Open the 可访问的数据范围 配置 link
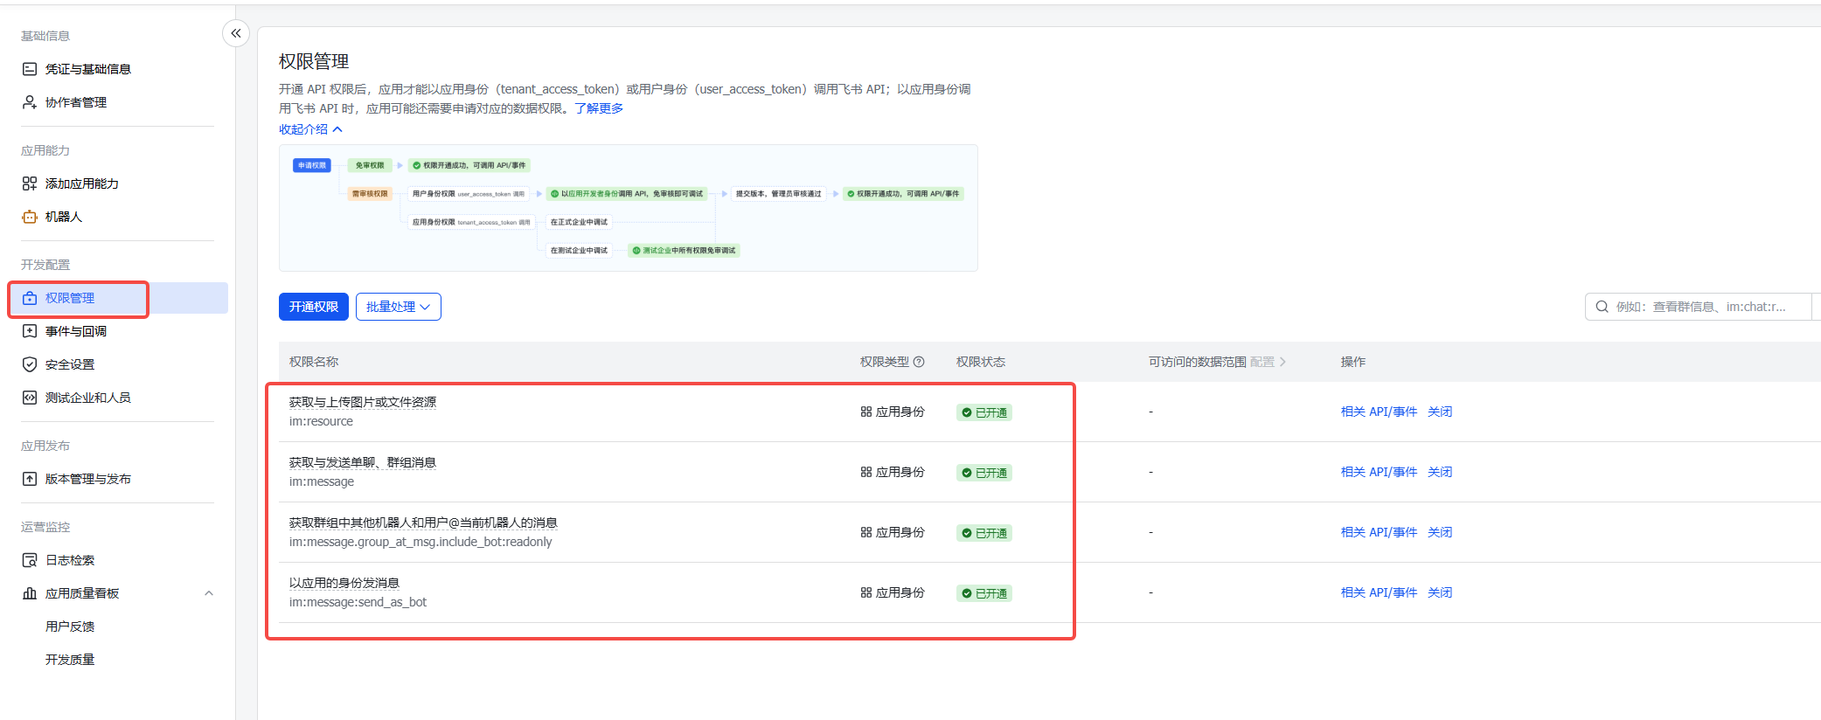1821x720 pixels. [1268, 362]
